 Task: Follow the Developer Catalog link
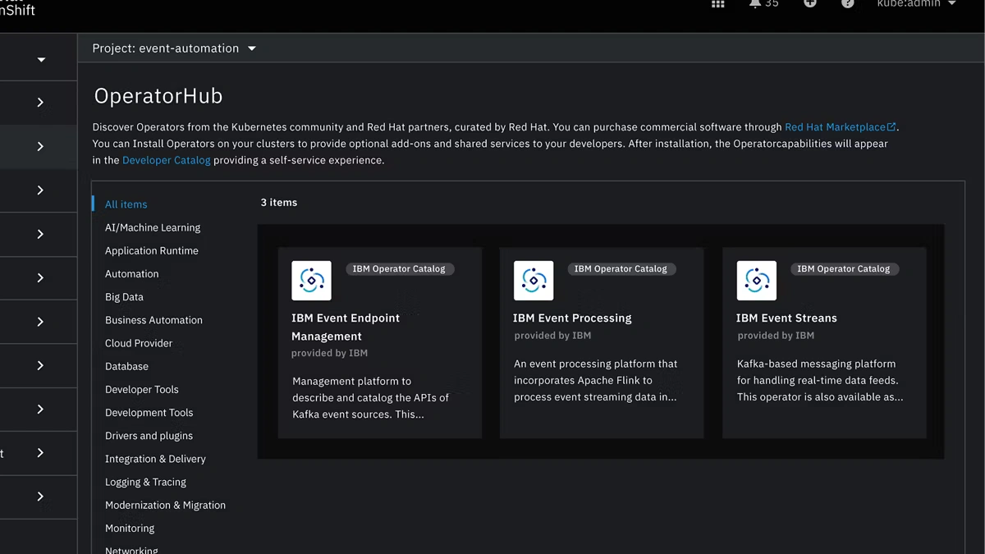coord(166,160)
